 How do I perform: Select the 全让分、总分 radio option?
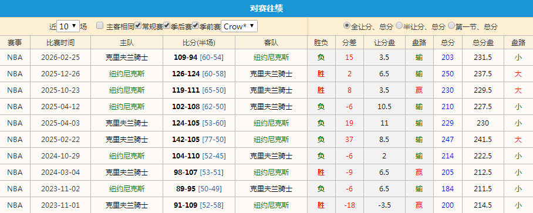347,25
